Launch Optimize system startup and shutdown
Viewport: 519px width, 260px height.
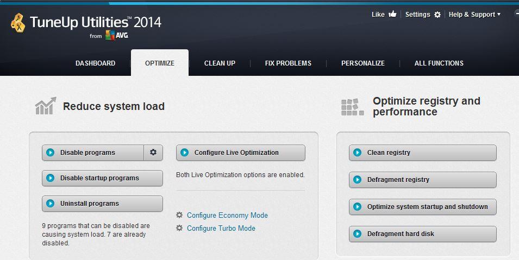click(x=423, y=207)
